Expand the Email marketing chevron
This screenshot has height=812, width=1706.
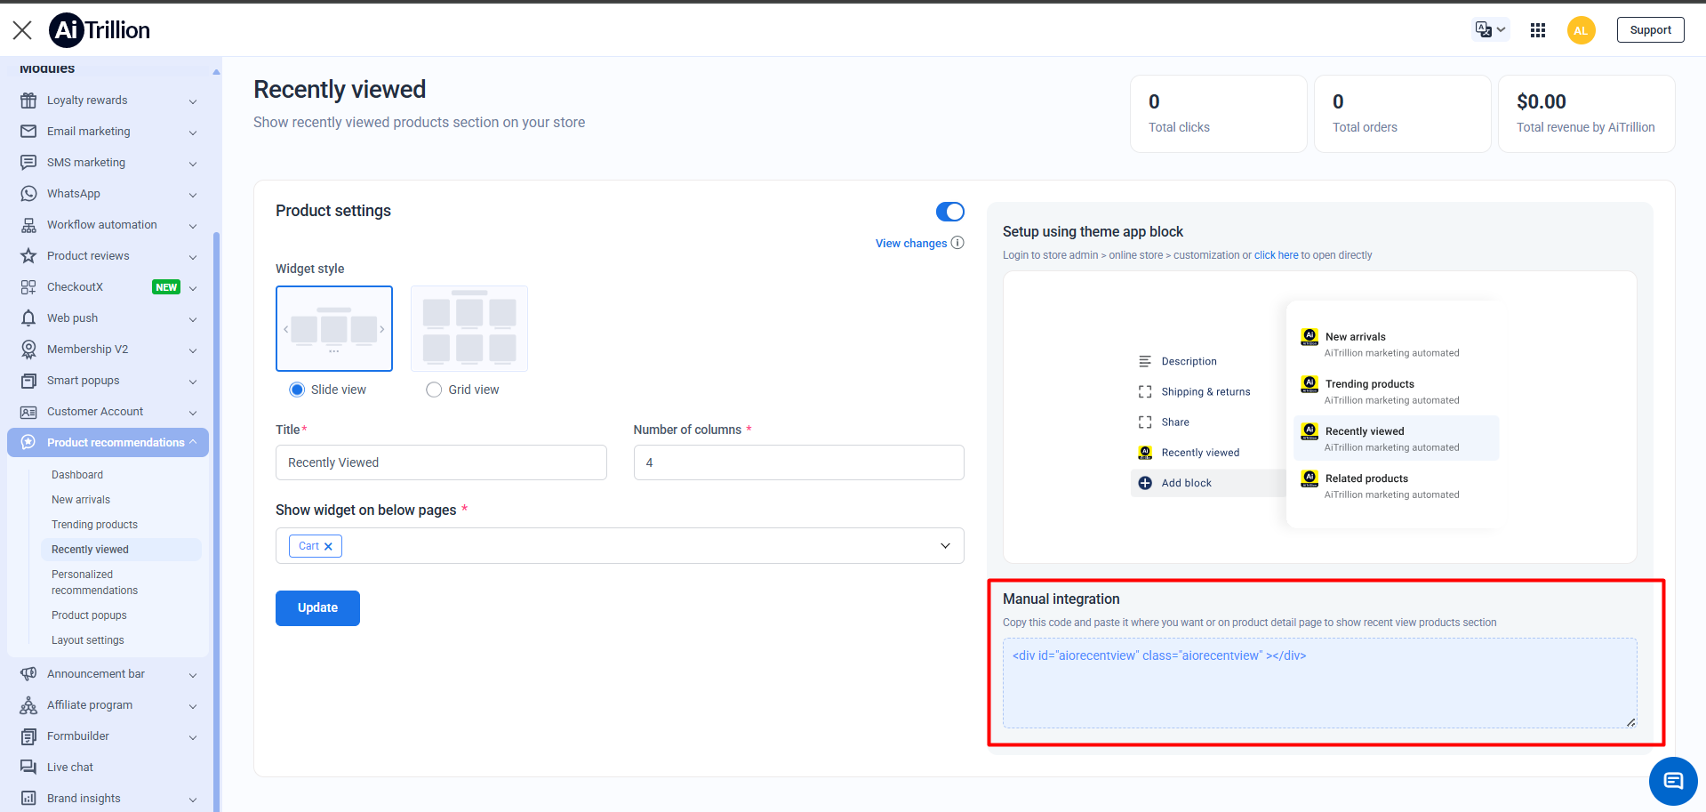[x=193, y=133]
